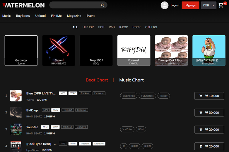
Task: Add the 10,000 won Blue beat to cart
Action: [209, 96]
